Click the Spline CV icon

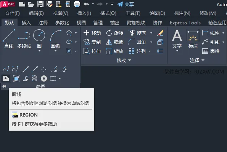[15, 69]
